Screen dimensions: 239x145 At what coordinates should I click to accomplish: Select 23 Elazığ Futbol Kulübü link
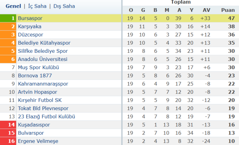click(47, 117)
